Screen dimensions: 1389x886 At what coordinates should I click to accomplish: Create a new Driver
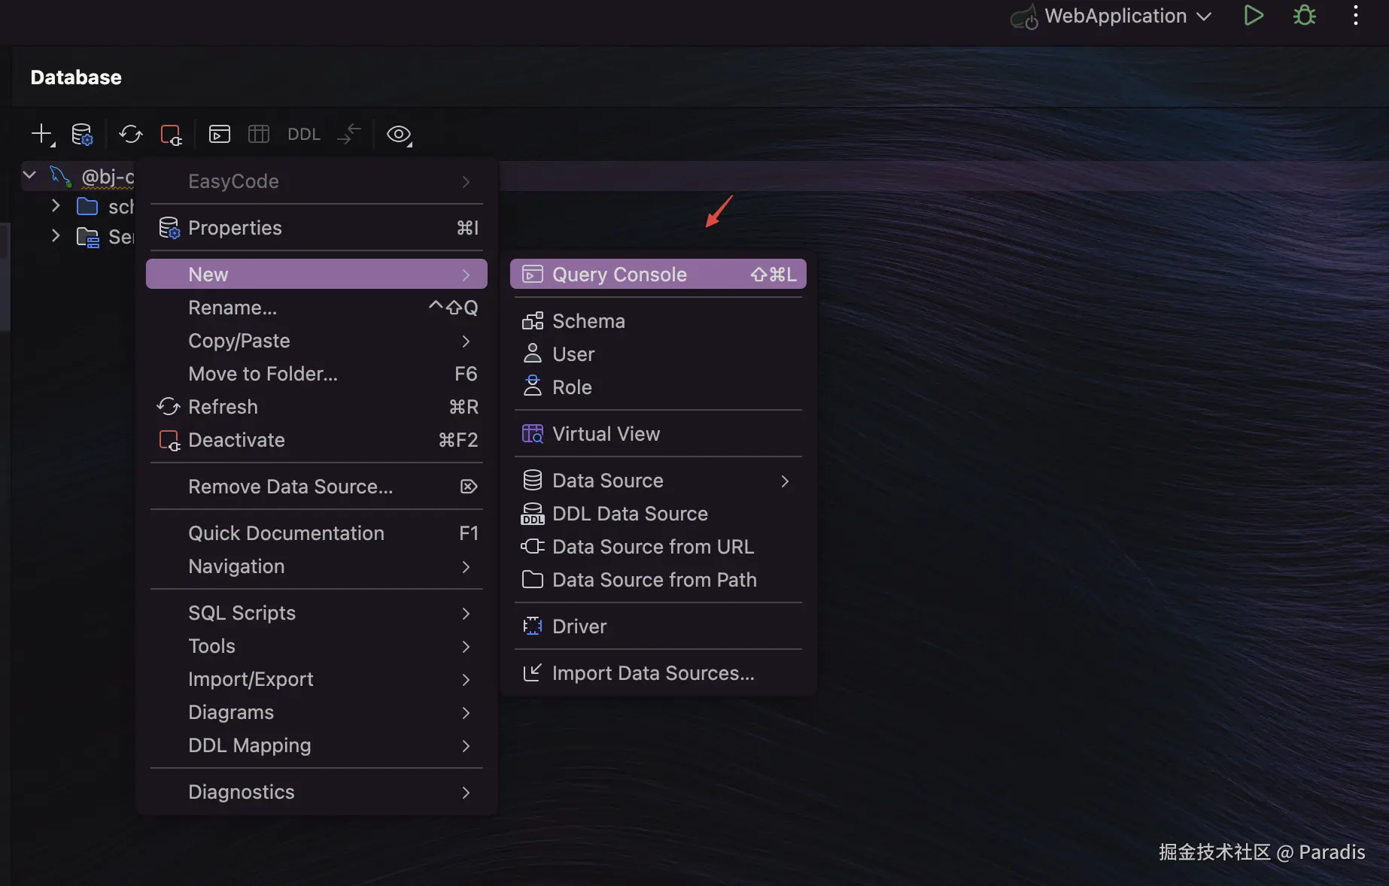click(x=658, y=627)
